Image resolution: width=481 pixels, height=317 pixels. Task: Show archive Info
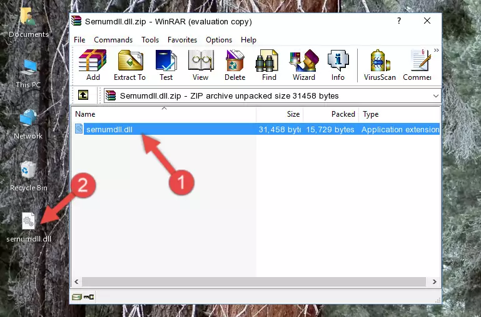click(338, 65)
